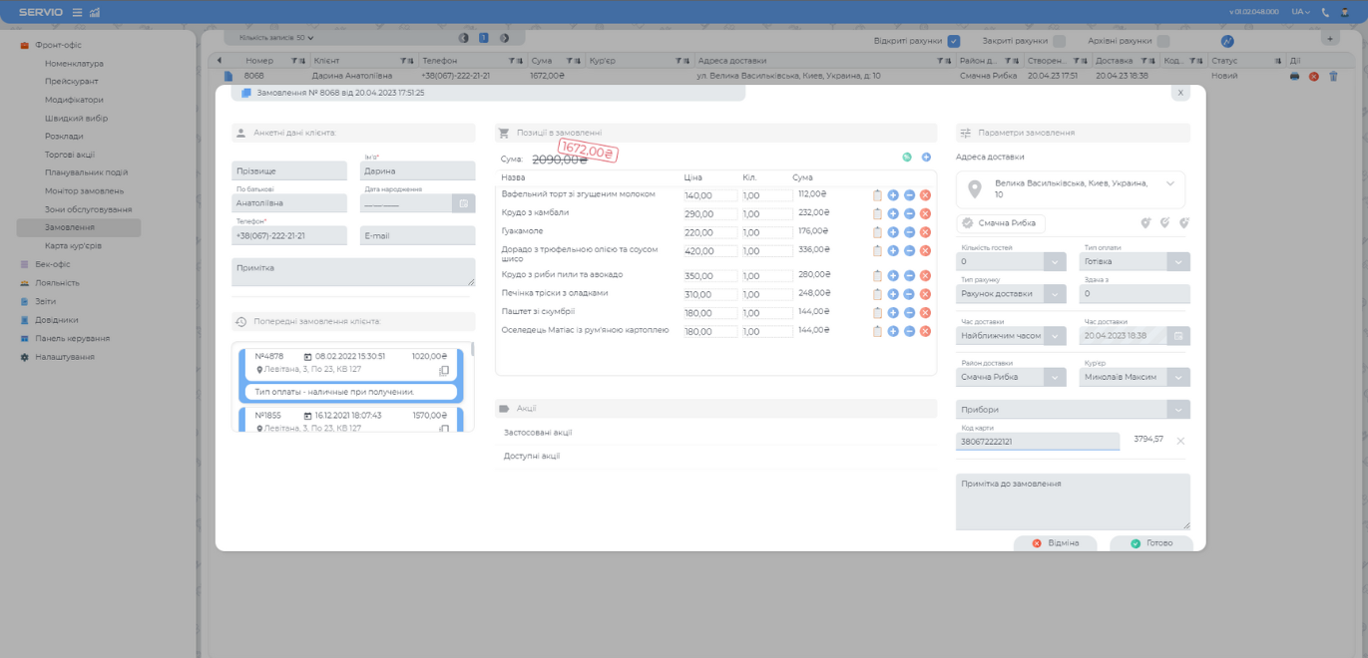The width and height of the screenshot is (1368, 658).
Task: Select previous order №1855 card
Action: (351, 420)
